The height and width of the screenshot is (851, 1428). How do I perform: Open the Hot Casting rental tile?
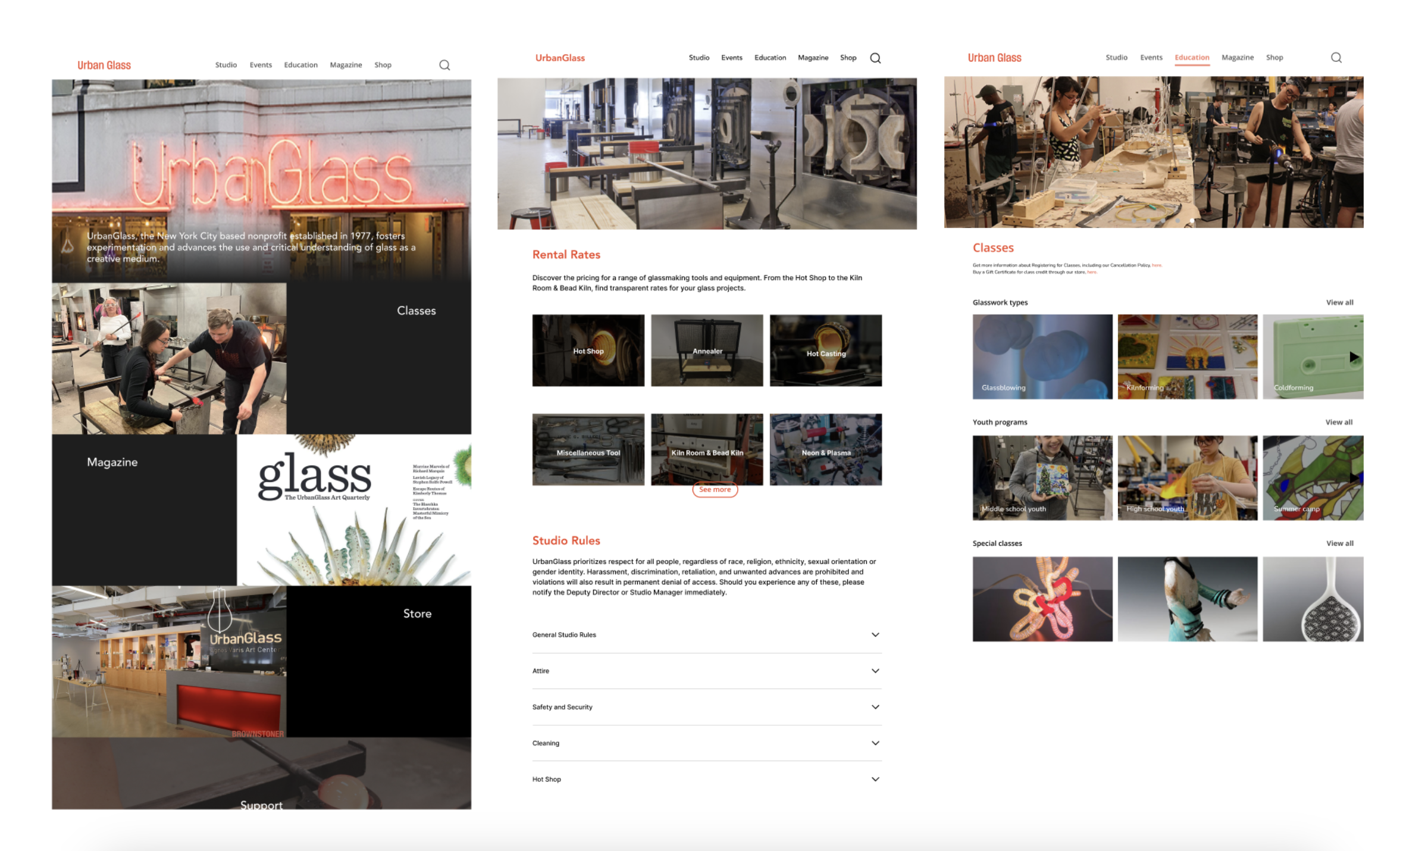point(825,351)
